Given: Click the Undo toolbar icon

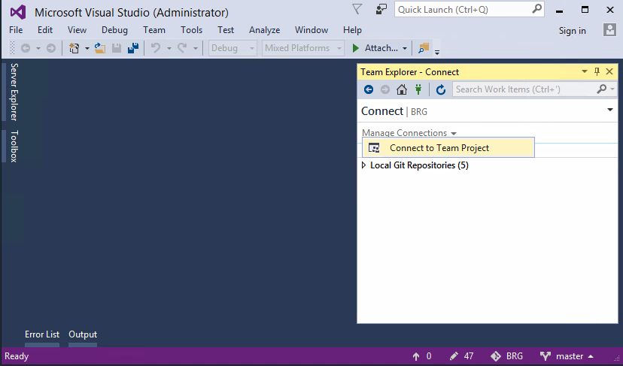Looking at the screenshot, I should 156,48.
